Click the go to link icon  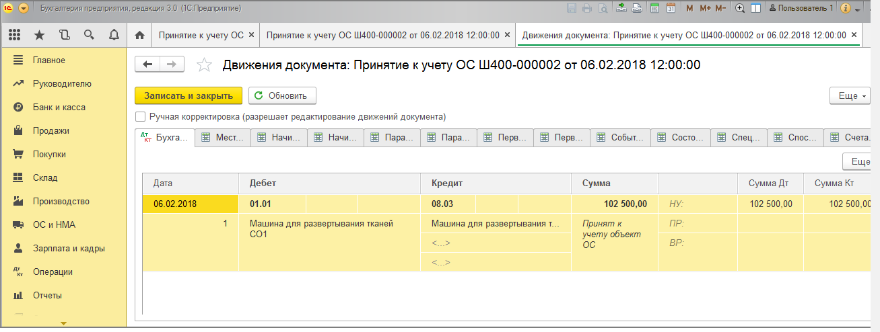[637, 8]
